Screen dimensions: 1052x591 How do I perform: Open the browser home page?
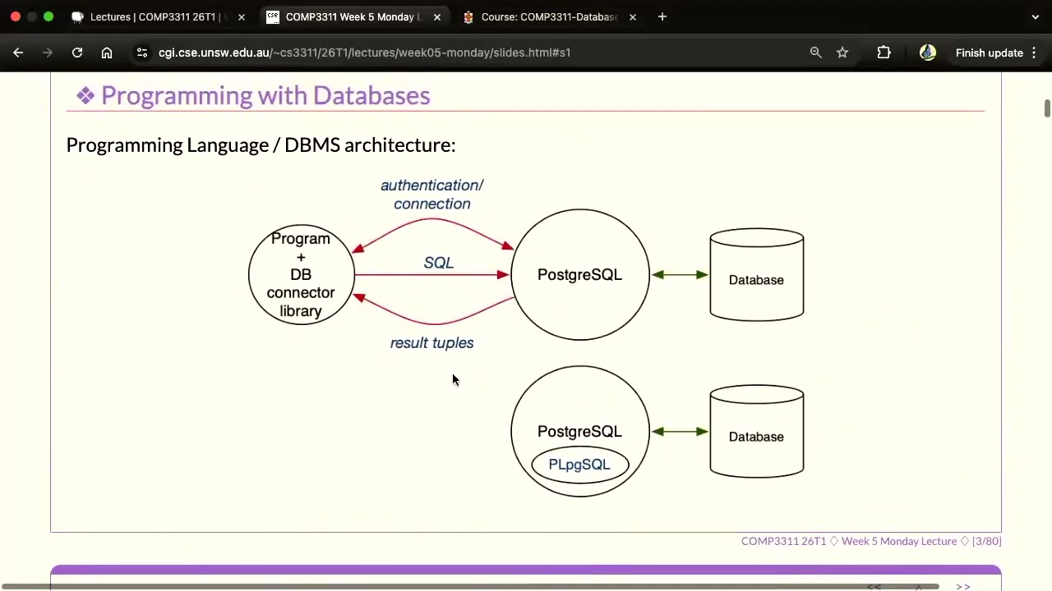click(107, 53)
